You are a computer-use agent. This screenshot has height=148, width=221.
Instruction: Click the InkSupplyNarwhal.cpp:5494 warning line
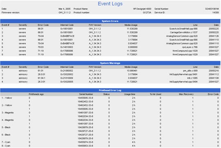pos(183,82)
